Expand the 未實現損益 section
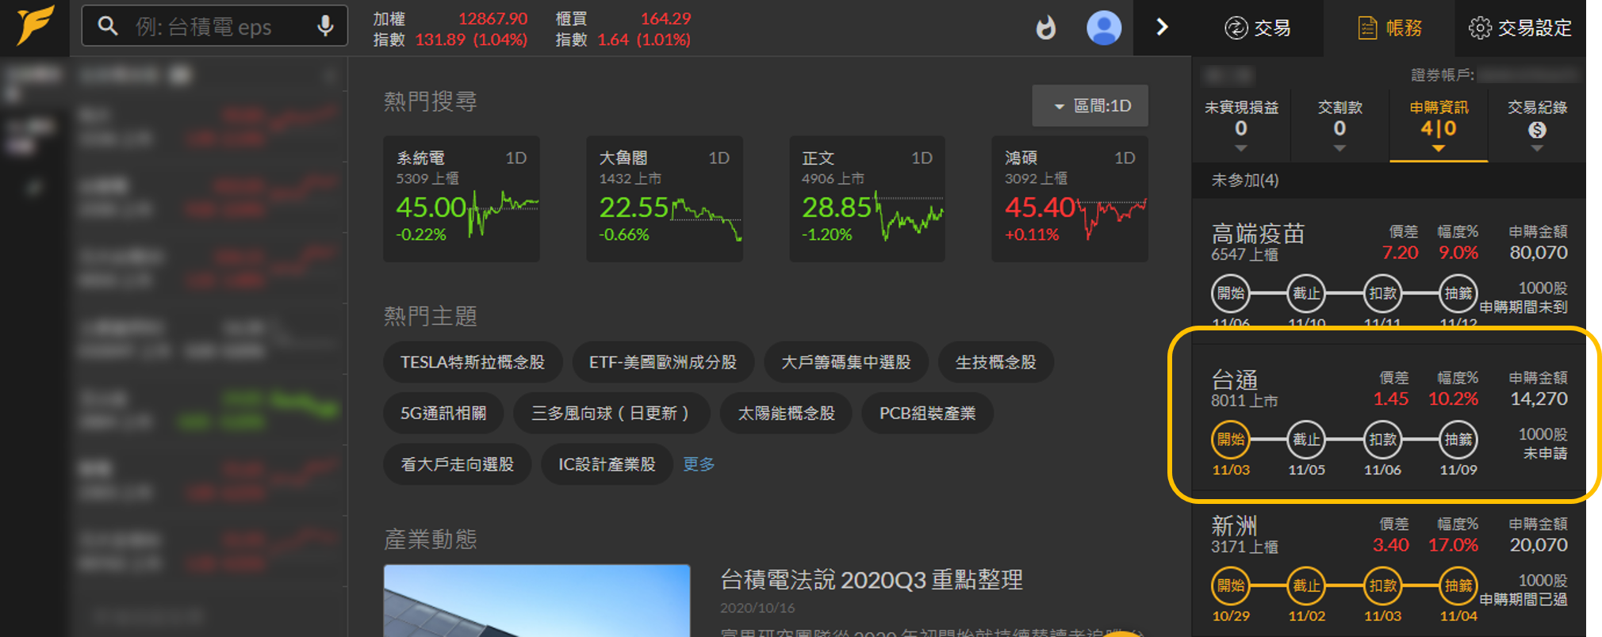1602x637 pixels. pos(1241,125)
